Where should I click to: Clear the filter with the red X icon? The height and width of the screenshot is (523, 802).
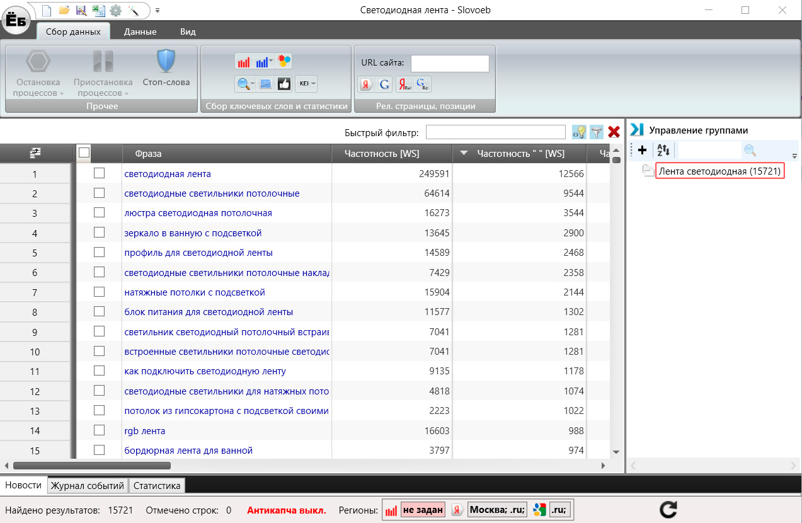coord(614,132)
